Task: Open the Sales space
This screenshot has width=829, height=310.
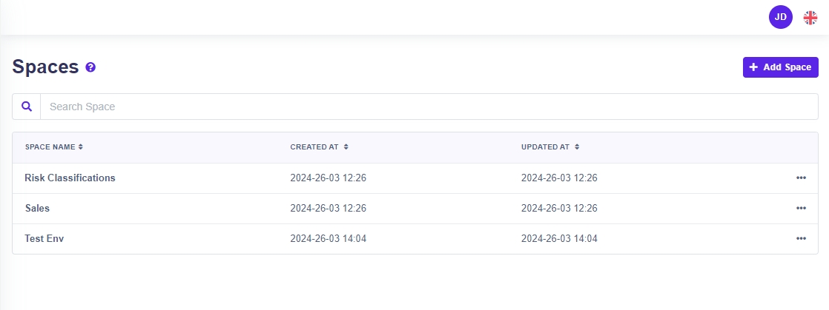Action: 37,209
